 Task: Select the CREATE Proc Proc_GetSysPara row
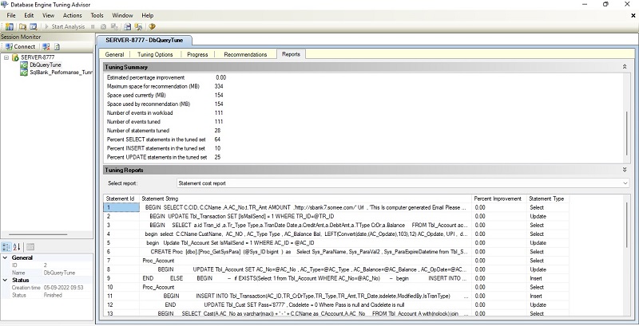(335, 252)
